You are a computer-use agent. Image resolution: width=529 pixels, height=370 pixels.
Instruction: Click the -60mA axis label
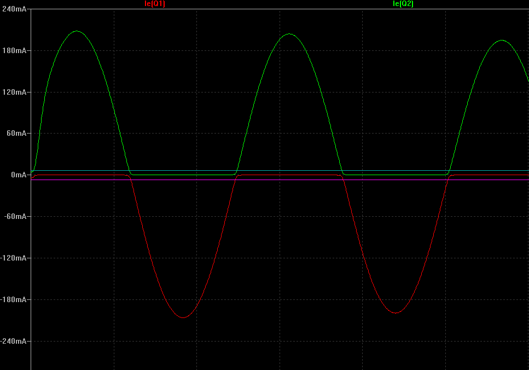pos(15,216)
